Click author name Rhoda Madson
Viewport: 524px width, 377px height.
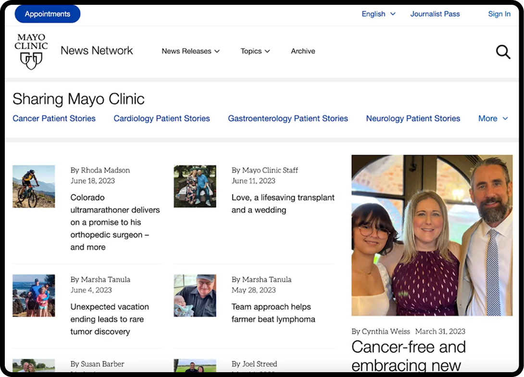click(105, 170)
